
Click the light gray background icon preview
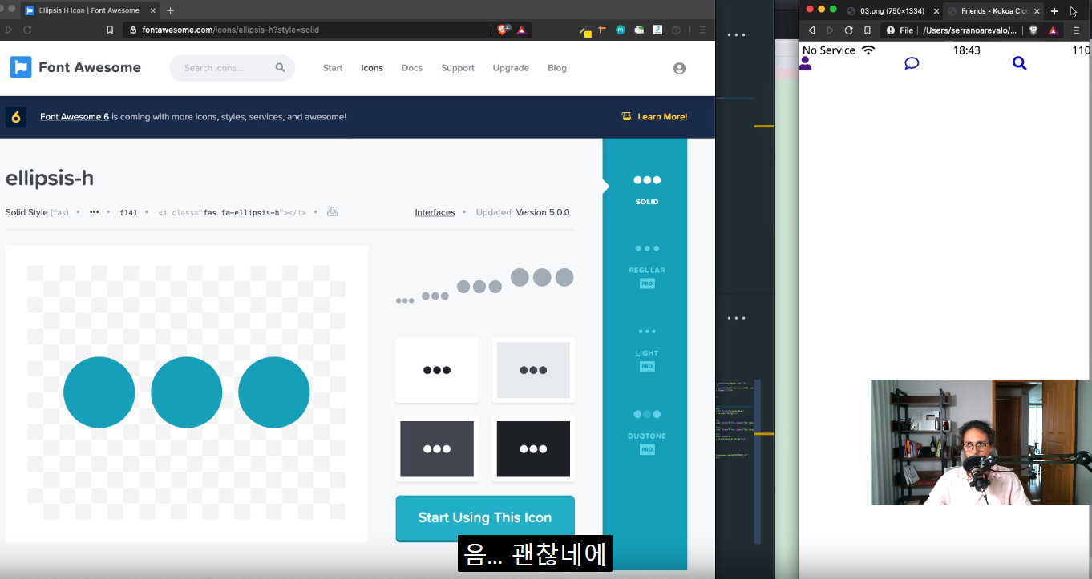pyautogui.click(x=533, y=370)
